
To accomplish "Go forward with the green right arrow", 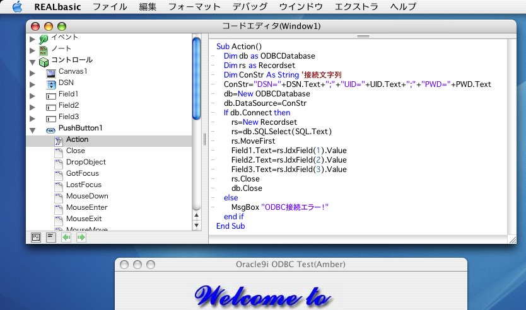I will coord(81,238).
